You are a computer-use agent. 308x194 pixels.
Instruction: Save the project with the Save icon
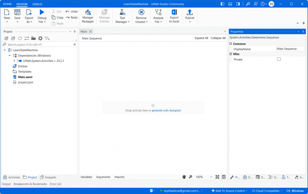point(17,12)
